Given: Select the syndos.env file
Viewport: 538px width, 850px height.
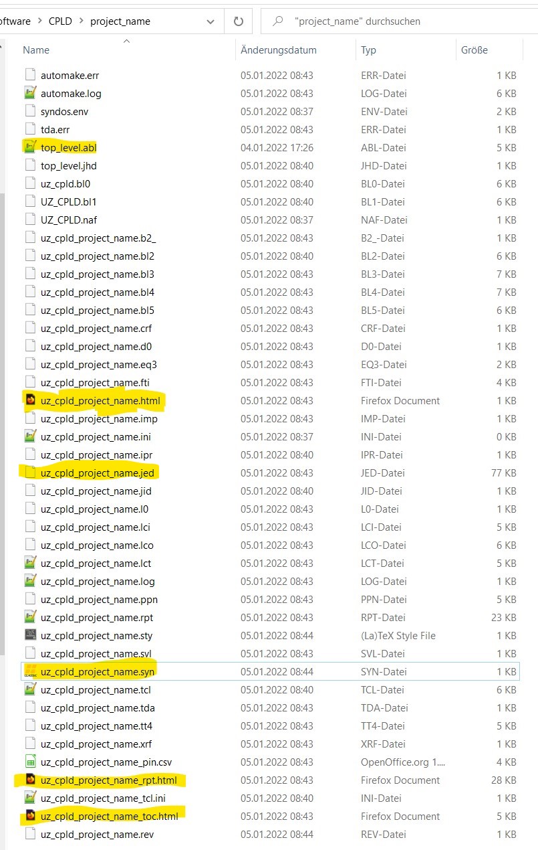Looking at the screenshot, I should coord(64,112).
